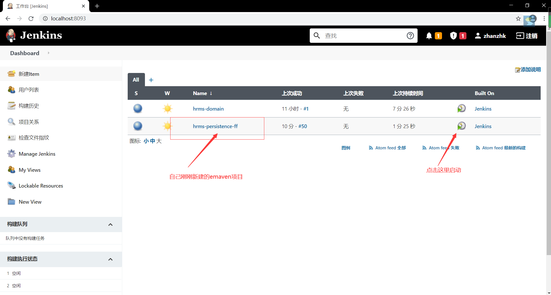The width and height of the screenshot is (551, 295).
Task: Expand the Dashboard breadcrumb arrow
Action: [x=49, y=53]
